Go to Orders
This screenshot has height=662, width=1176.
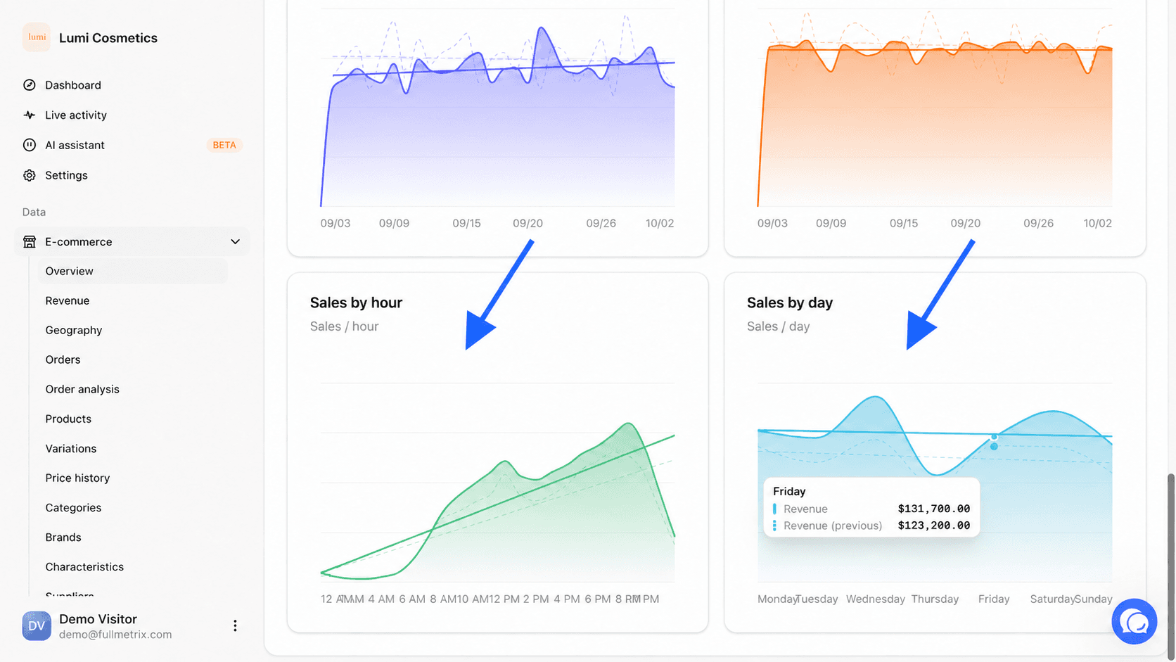click(63, 359)
